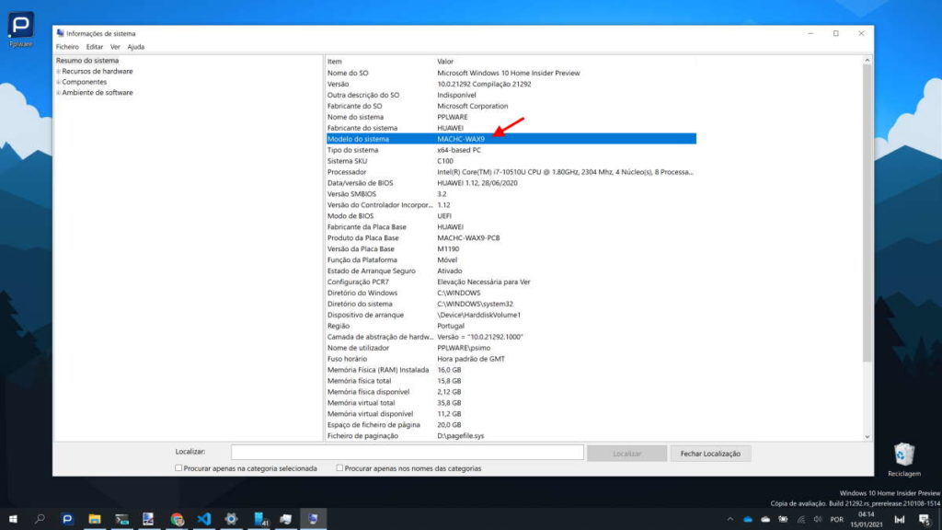The image size is (942, 530).
Task: Click scrollbar up arrow in details pane
Action: pyautogui.click(x=867, y=60)
